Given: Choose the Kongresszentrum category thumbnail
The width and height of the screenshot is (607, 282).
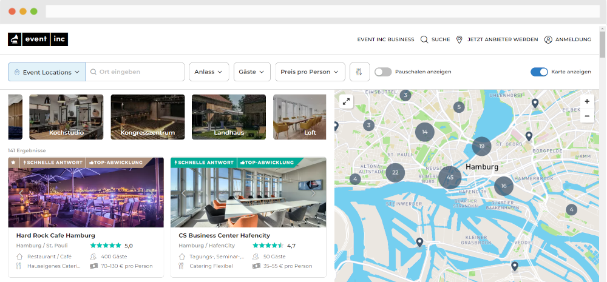Looking at the screenshot, I should 148,117.
